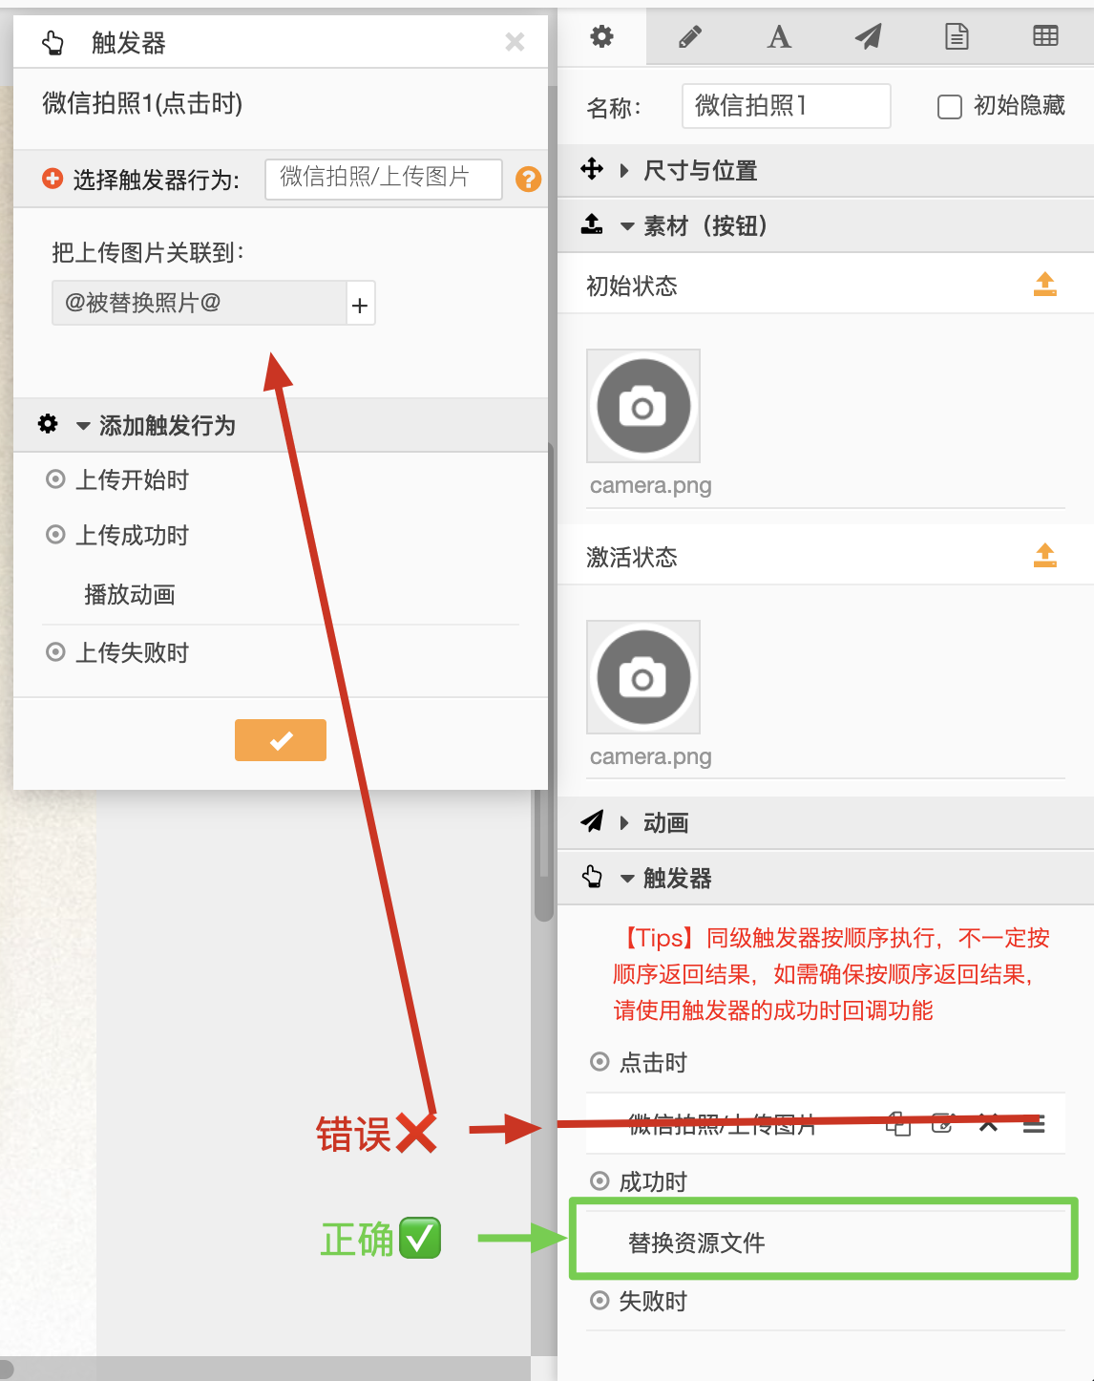Expand the 动画 section
This screenshot has height=1381, width=1094.
[x=665, y=823]
